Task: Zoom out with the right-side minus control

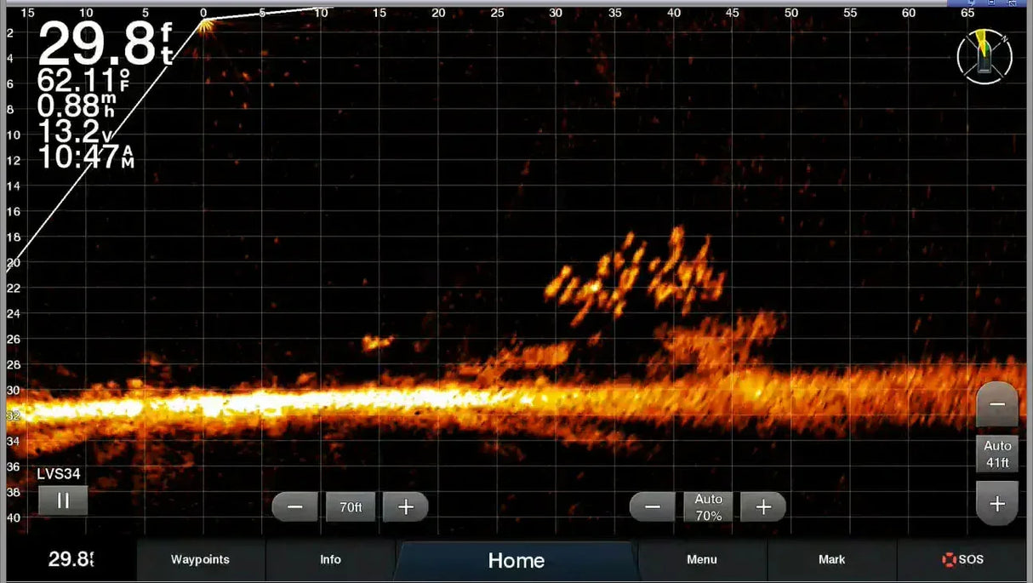Action: tap(996, 402)
